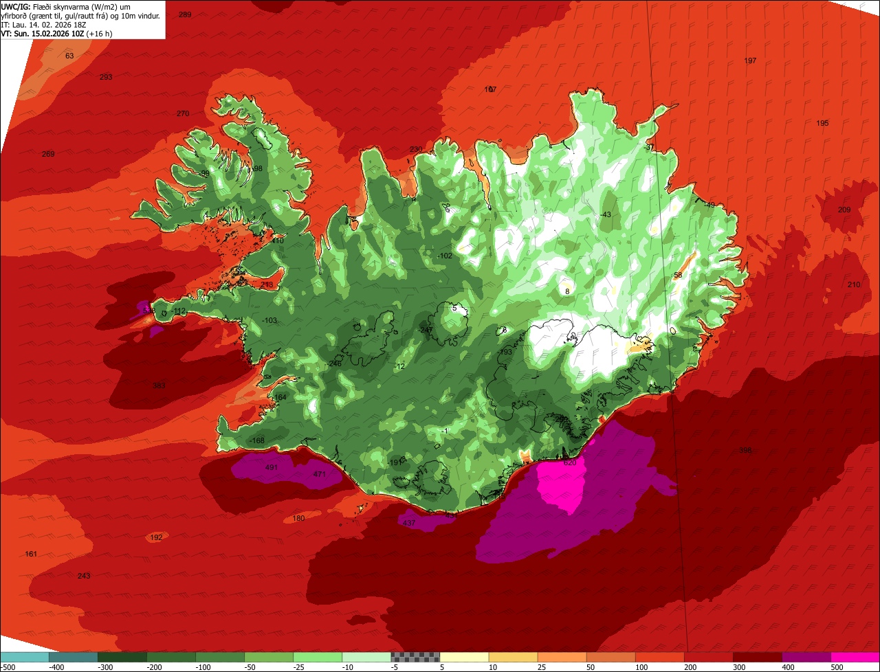Click the -10 to -5 pale green swatch
Image resolution: width=880 pixels, height=672 pixels.
coord(366,656)
